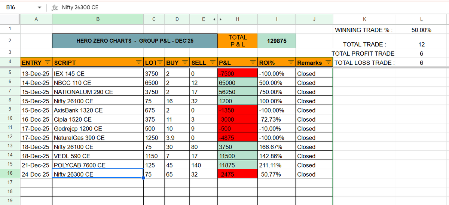This screenshot has height=205, width=449.
Task: Click the Closed remark for POLYCAB row
Action: pos(314,165)
